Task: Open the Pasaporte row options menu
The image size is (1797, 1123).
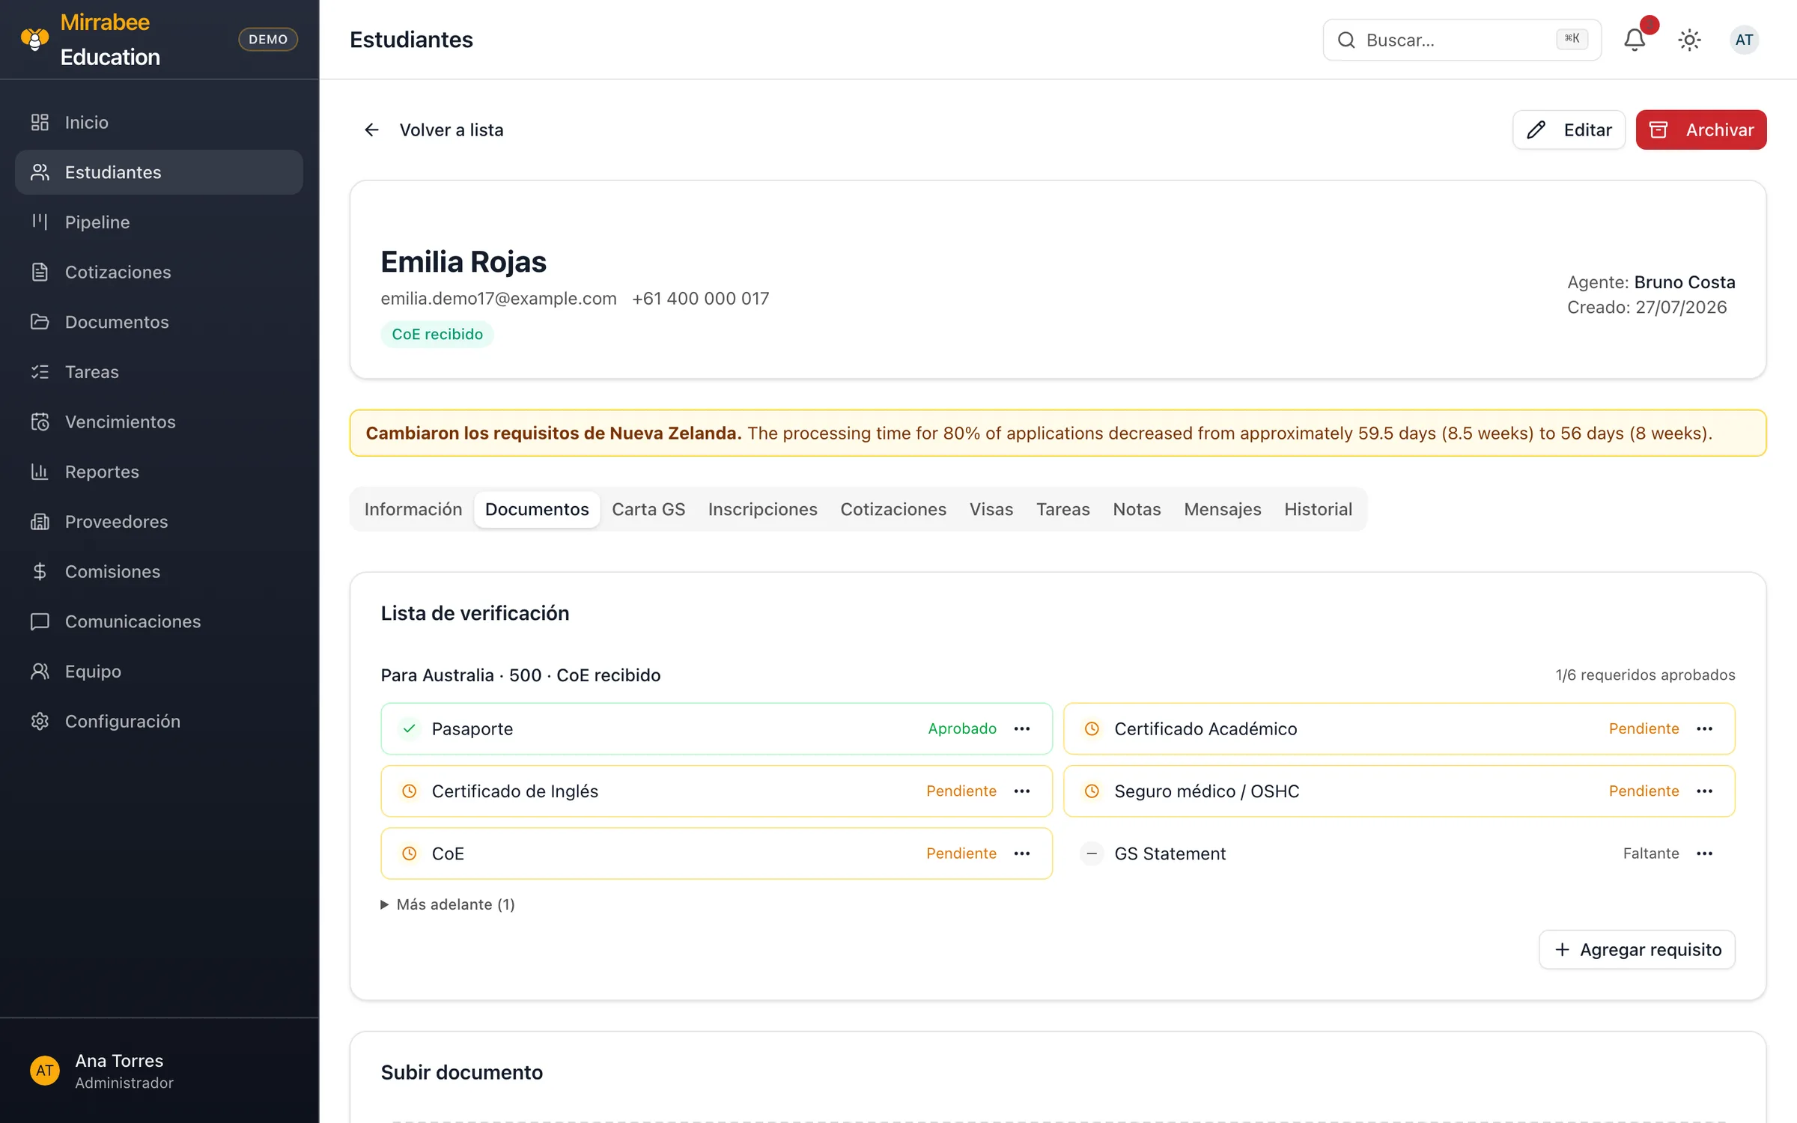Action: coord(1022,728)
